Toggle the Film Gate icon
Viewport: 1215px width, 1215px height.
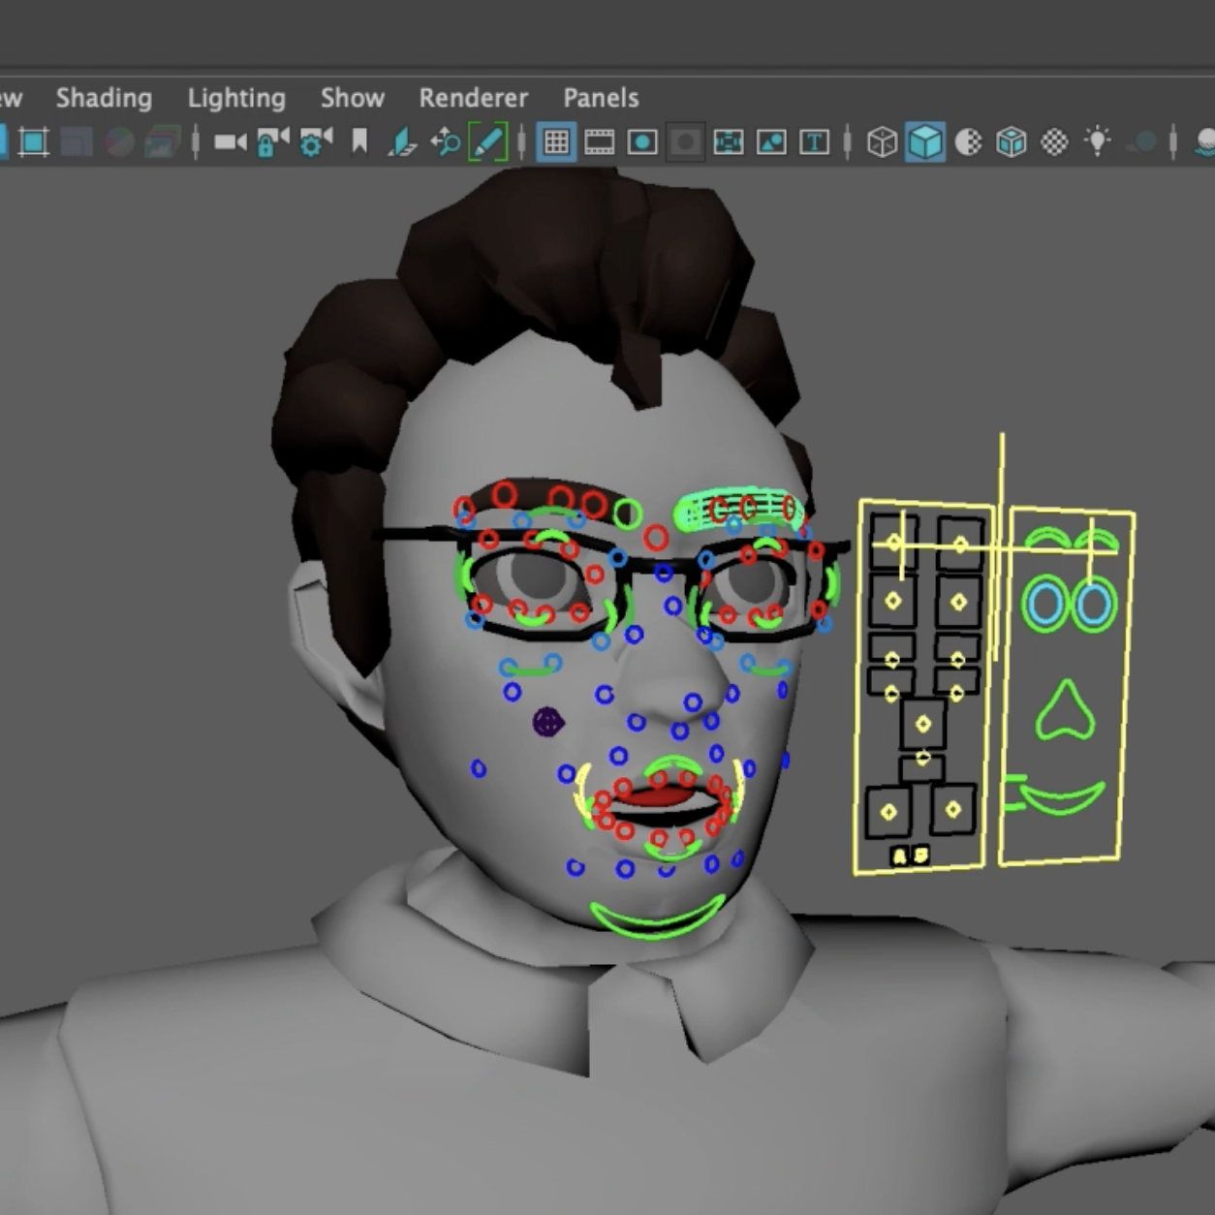(x=600, y=142)
